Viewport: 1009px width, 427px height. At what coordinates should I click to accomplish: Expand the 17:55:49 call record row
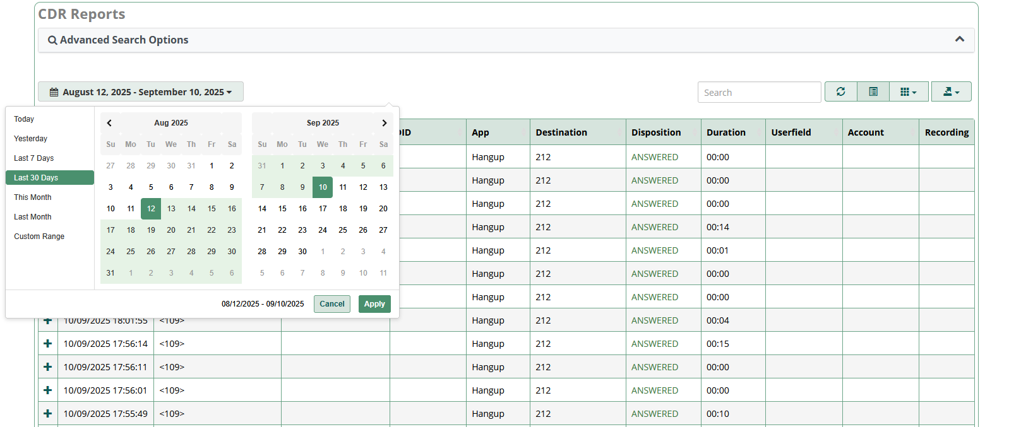[x=48, y=414]
